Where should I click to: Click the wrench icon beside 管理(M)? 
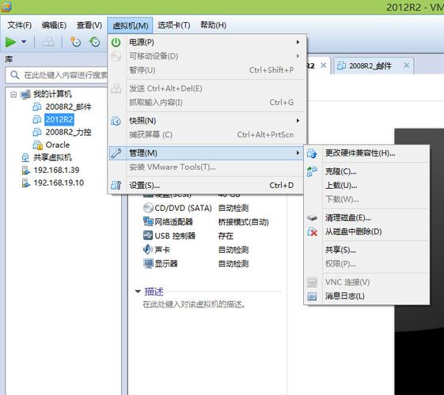tap(116, 152)
